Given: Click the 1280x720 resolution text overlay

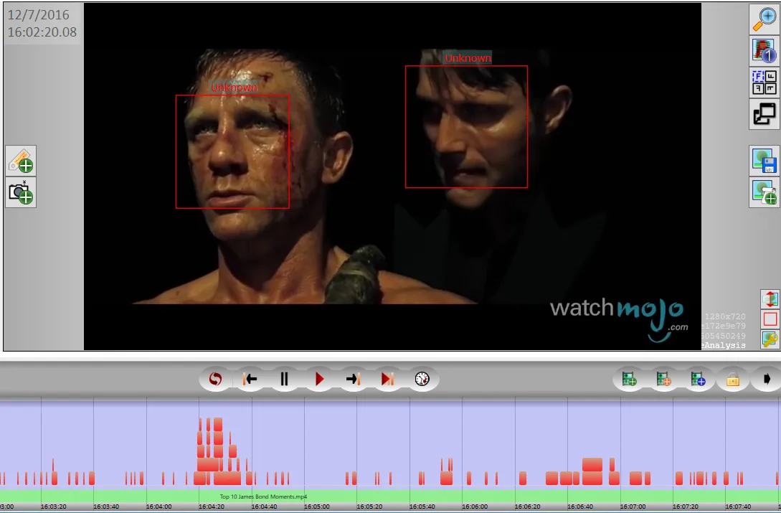Looking at the screenshot, I should click(725, 316).
